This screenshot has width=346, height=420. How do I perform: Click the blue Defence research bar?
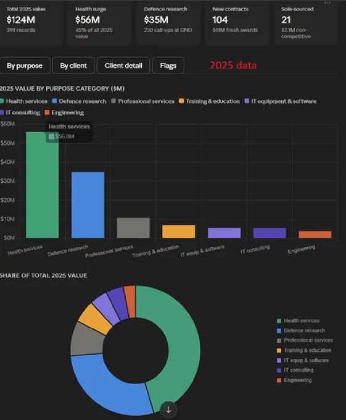coord(88,205)
